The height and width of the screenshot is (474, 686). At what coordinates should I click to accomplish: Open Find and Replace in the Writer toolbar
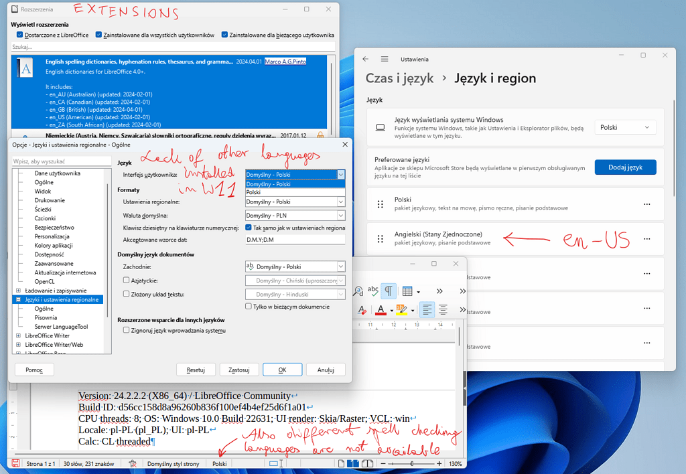click(358, 290)
